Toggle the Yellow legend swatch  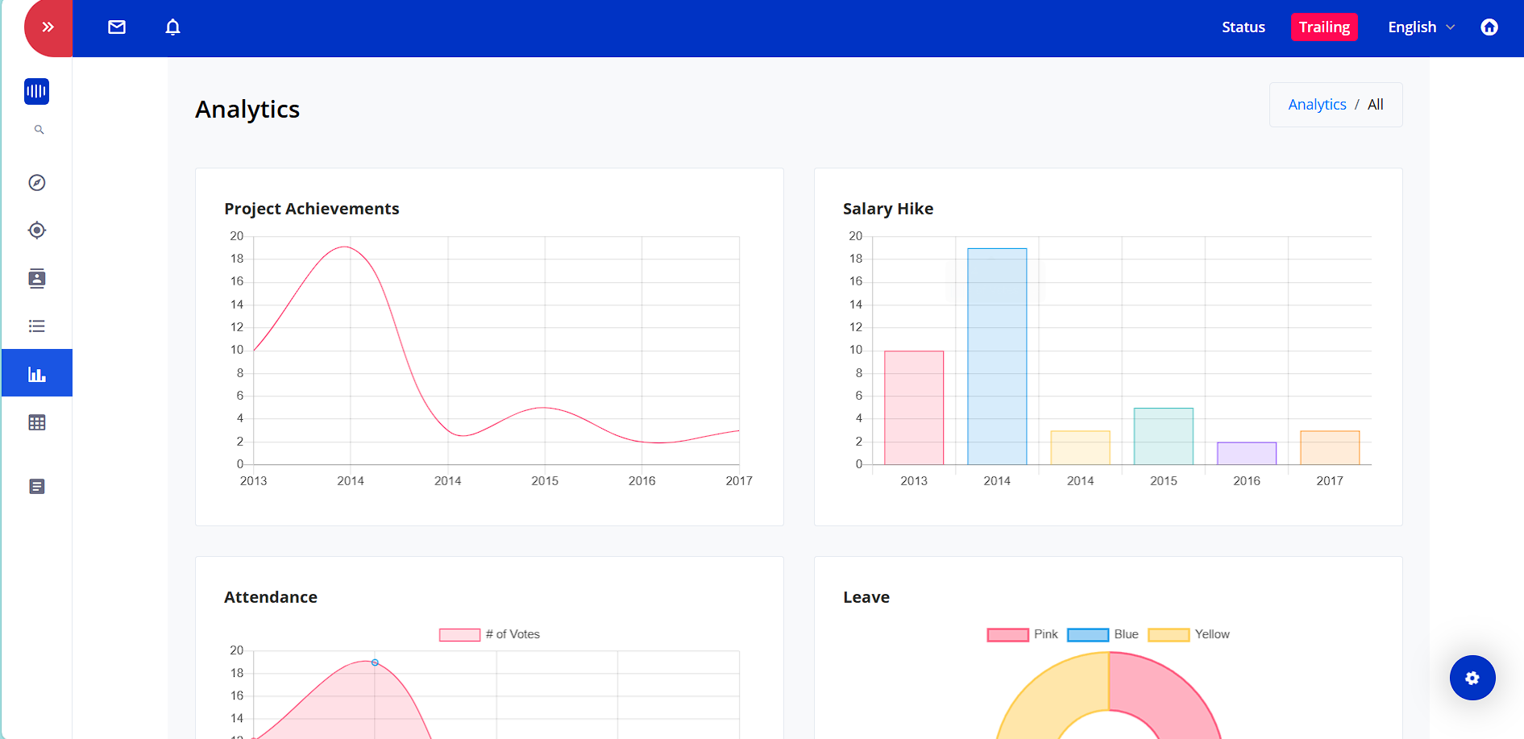1169,635
